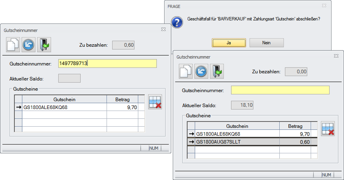
Task: Click blue undo arrow icon beside 0,60 amount
Action: [x=28, y=45]
